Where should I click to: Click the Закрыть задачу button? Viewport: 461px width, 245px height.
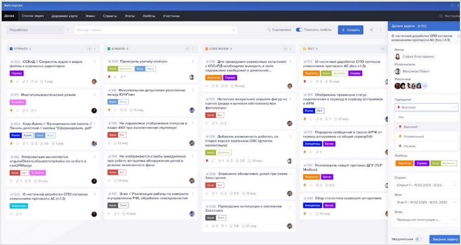445,239
